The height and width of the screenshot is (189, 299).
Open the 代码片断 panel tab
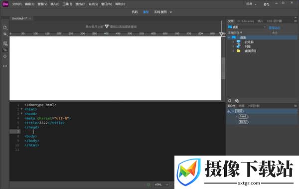tap(254, 106)
